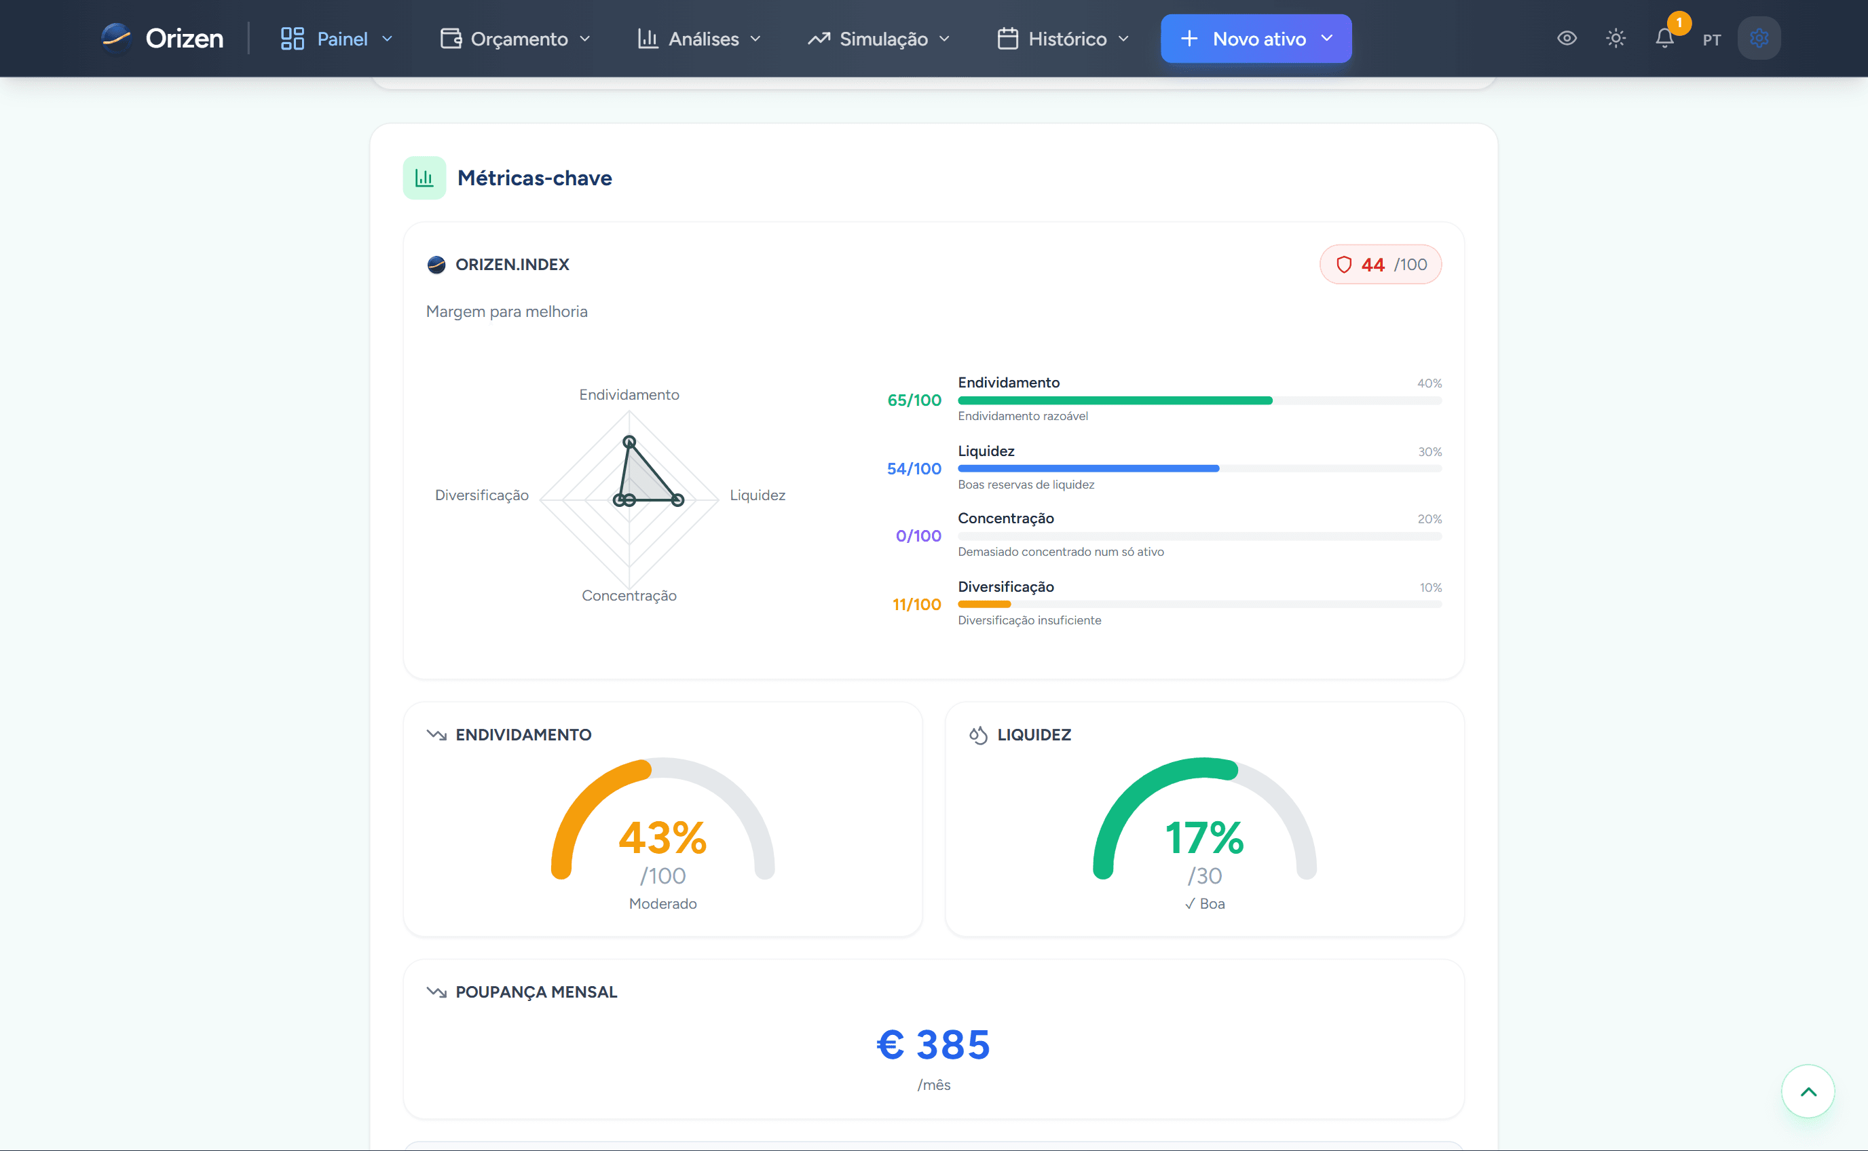Click the Endividamento green progress bar

point(1115,400)
